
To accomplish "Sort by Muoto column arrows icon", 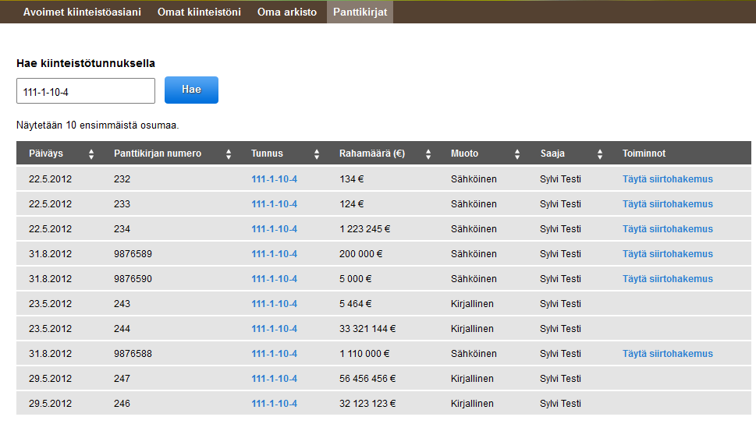I will pyautogui.click(x=517, y=154).
